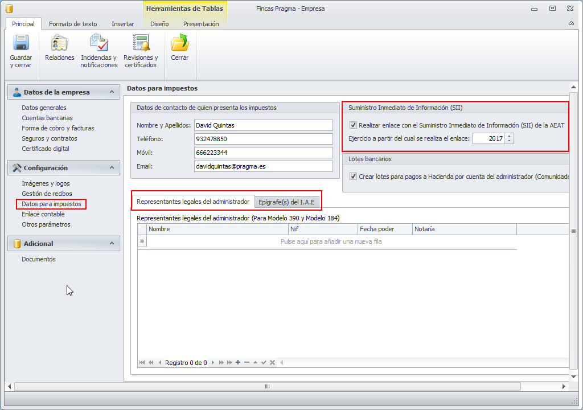This screenshot has width=583, height=410.
Task: Click the horizontal scrollbar right arrow
Action: (564, 387)
